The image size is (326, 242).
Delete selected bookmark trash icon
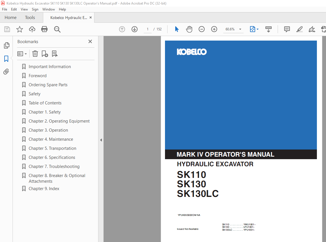35,54
